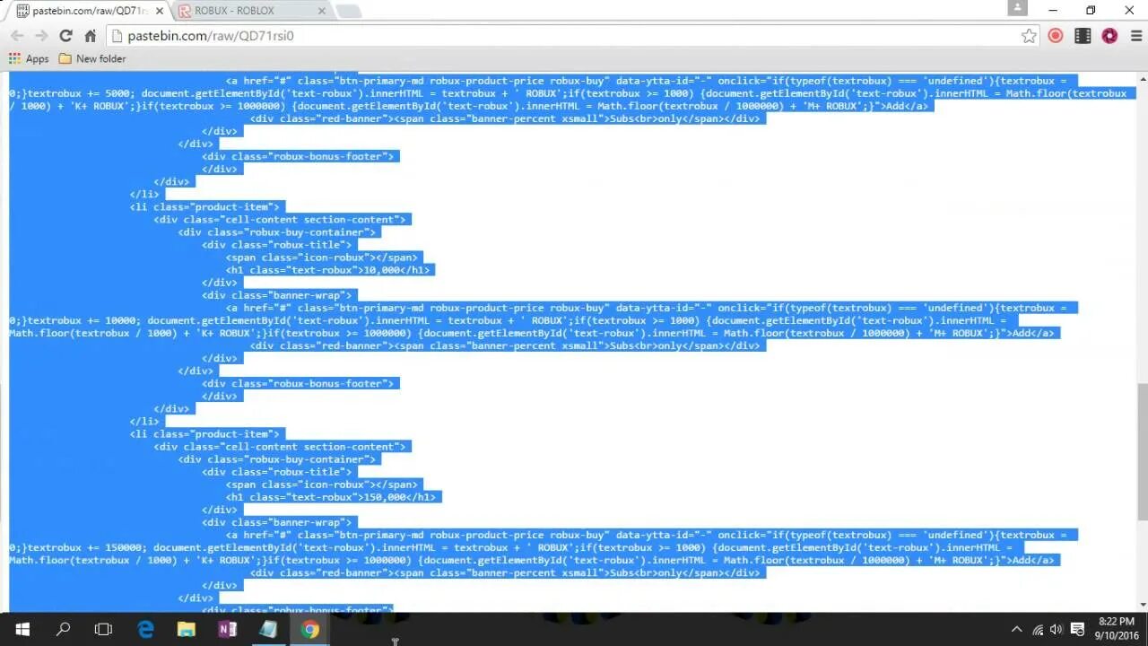1148x646 pixels.
Task: Click the address bar showing pastebin.com/raw/QD71rsi0
Action: click(x=574, y=36)
